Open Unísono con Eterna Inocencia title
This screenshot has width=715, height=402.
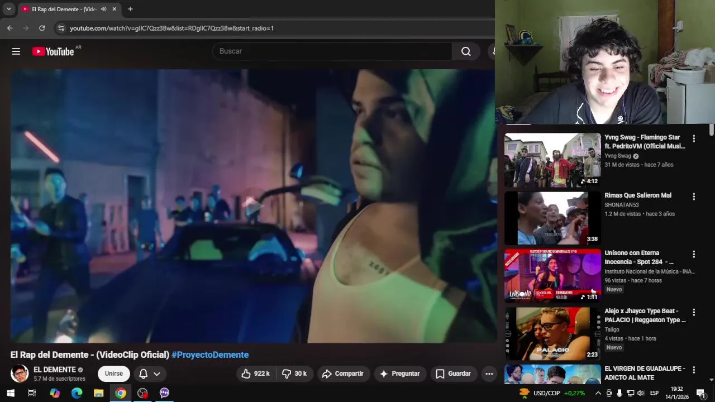639,257
